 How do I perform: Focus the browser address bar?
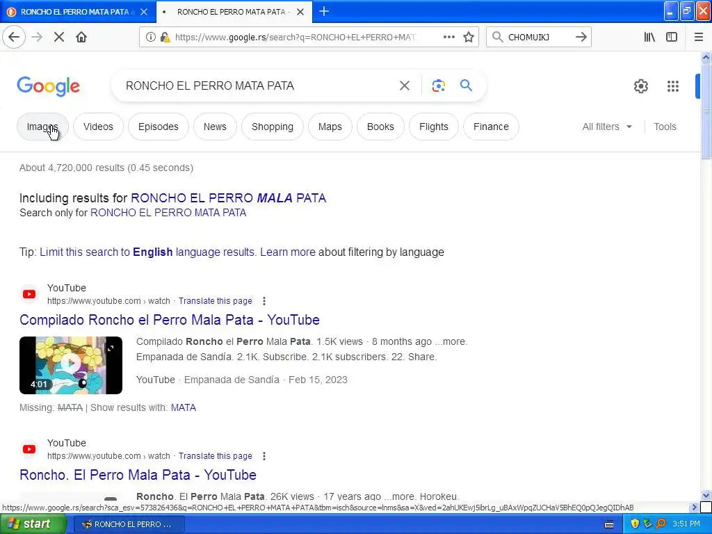pyautogui.click(x=295, y=38)
